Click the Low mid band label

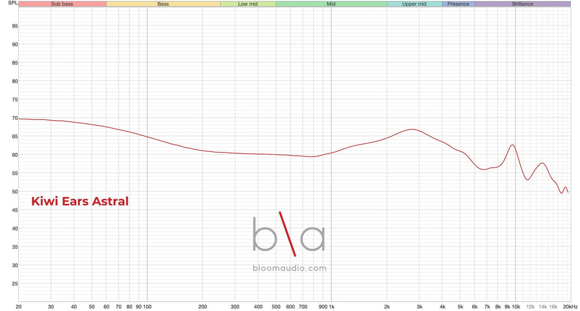coord(248,4)
